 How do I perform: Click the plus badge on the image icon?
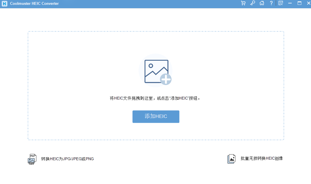tap(166, 79)
